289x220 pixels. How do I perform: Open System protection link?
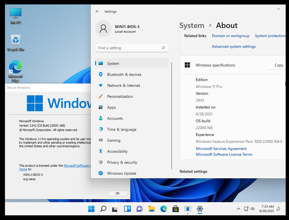tap(270, 36)
